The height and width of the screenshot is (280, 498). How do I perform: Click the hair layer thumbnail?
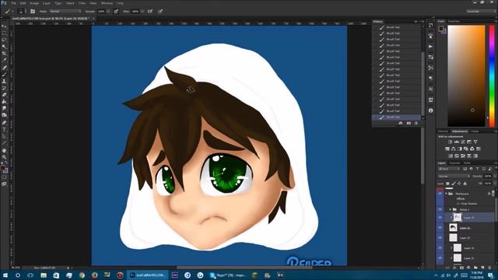[x=453, y=227]
